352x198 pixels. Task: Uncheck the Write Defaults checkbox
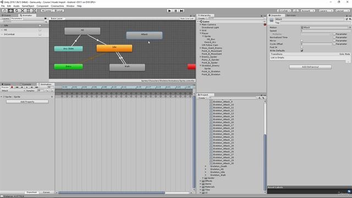tap(302, 51)
